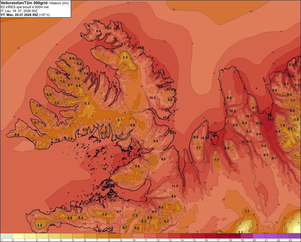Click the 'Hitakort (2m)' header label
Screen dimensions: 301x242
coord(59,3)
